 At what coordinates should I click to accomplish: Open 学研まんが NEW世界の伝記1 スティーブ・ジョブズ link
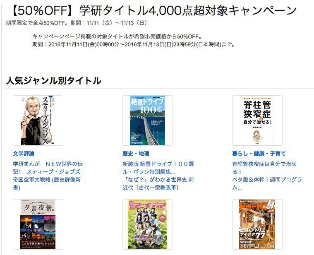(48, 168)
